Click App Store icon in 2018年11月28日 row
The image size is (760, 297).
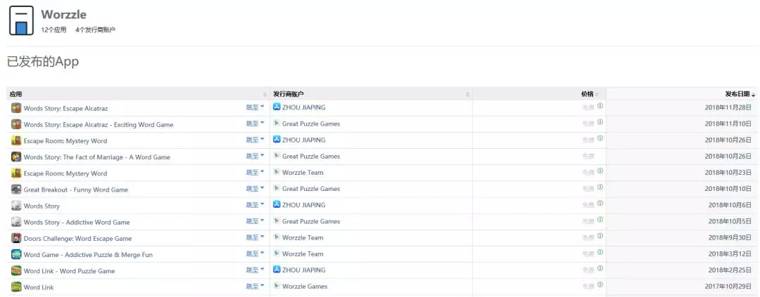(277, 107)
